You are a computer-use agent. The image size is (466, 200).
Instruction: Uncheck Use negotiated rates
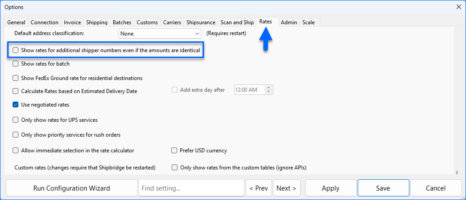16,105
